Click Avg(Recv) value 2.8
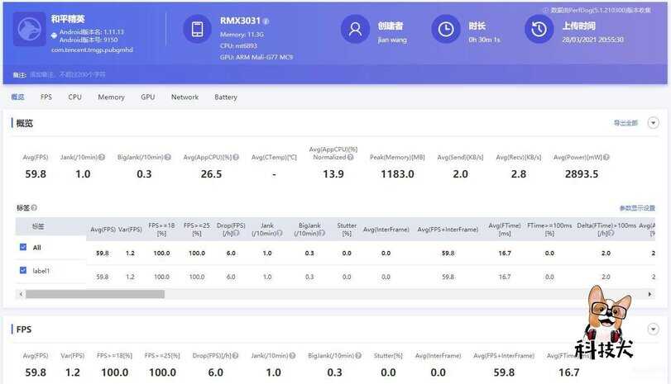Image resolution: width=671 pixels, height=384 pixels. tap(518, 174)
